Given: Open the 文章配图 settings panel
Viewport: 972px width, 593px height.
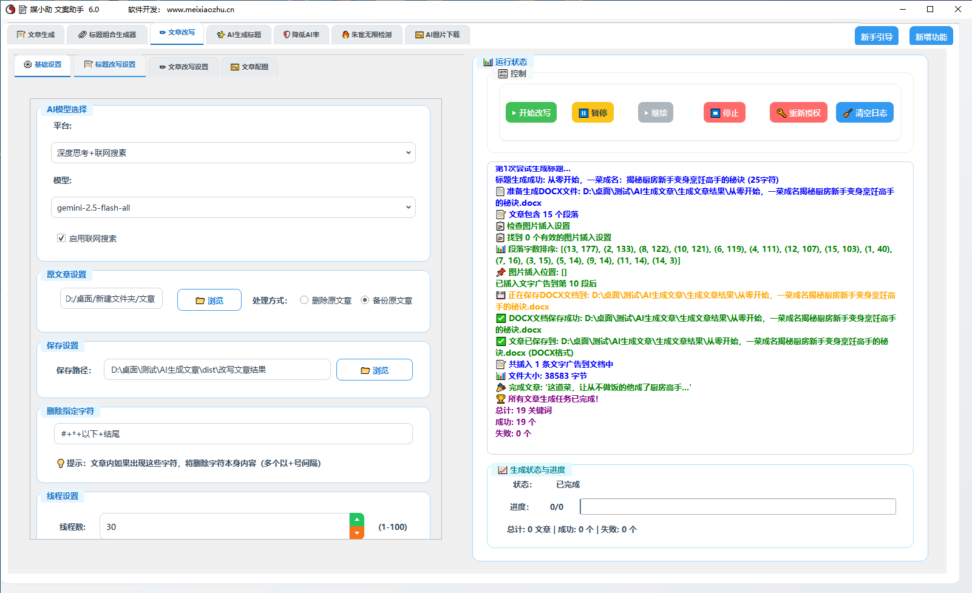Looking at the screenshot, I should (x=249, y=67).
